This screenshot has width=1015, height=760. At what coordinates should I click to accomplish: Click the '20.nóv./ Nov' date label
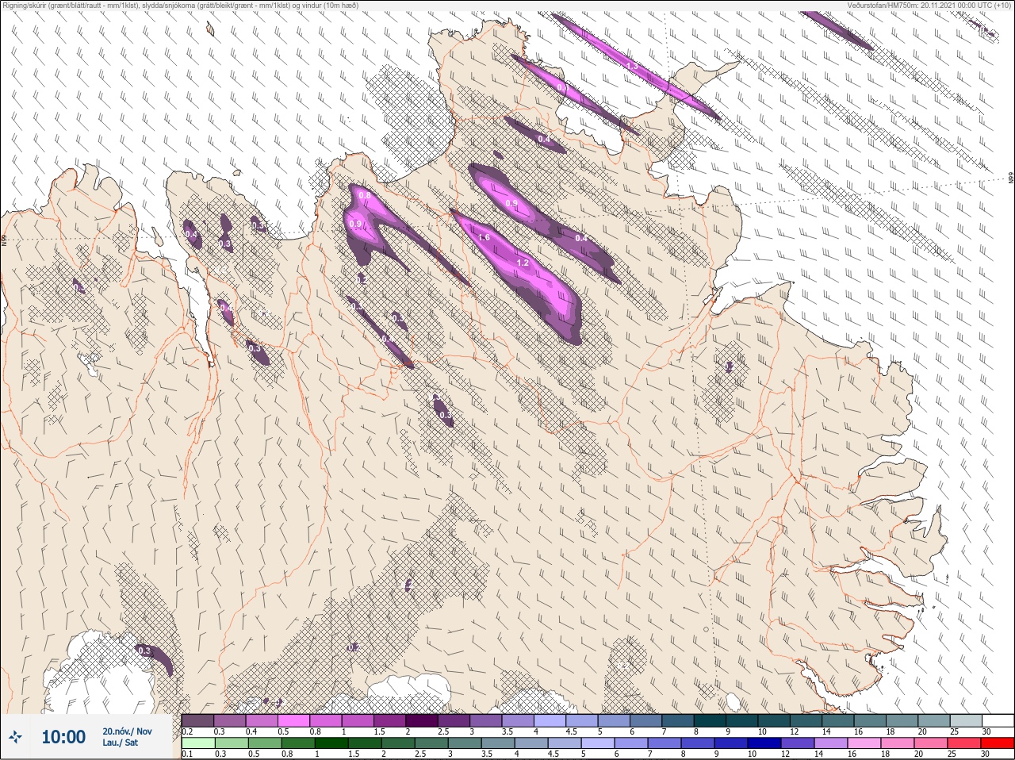127,731
